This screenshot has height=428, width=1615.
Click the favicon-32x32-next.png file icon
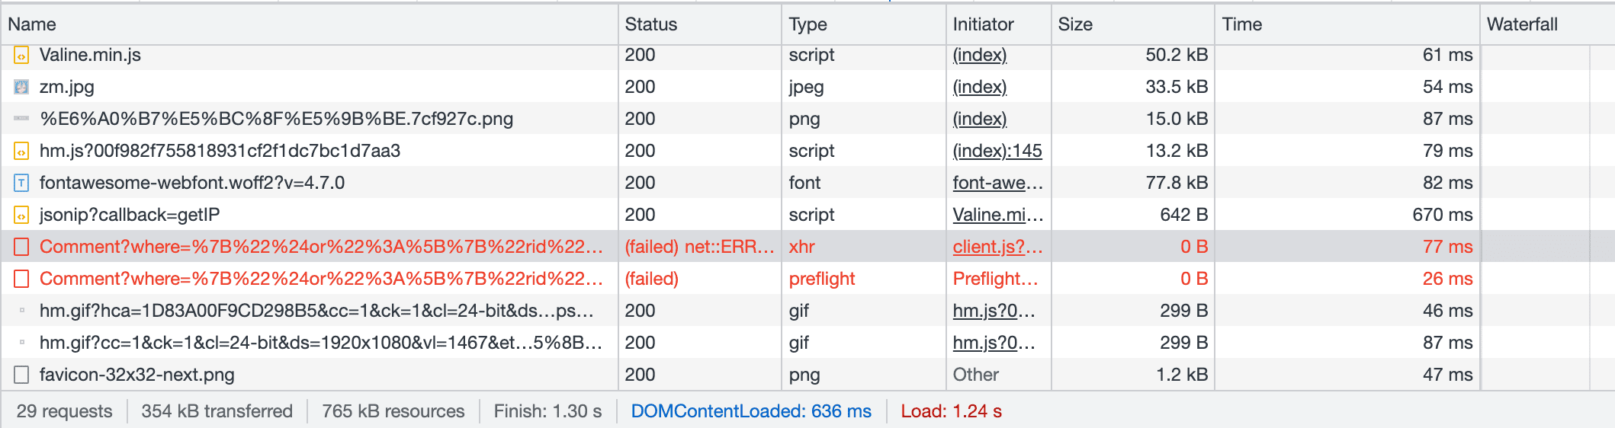pos(21,375)
